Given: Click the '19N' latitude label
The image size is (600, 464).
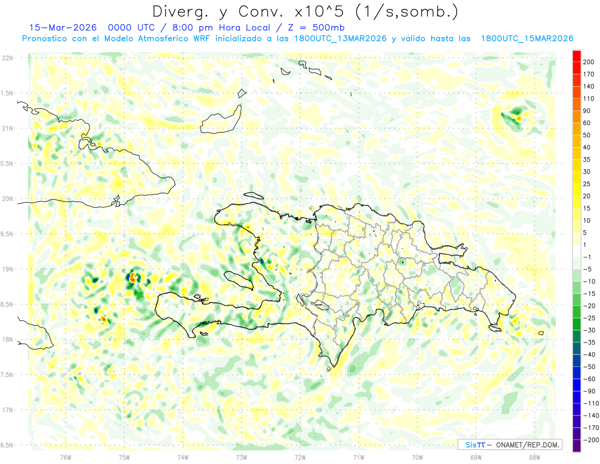Looking at the screenshot, I should point(7,269).
